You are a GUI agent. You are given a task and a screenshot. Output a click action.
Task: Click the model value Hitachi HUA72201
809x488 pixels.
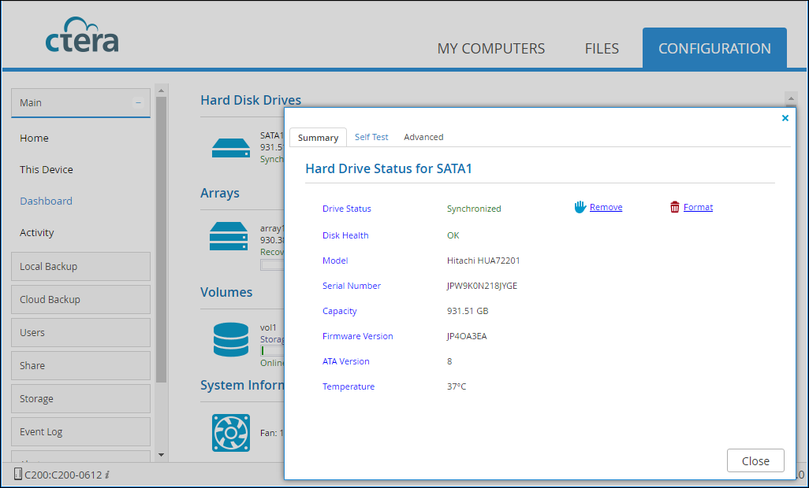click(x=483, y=261)
